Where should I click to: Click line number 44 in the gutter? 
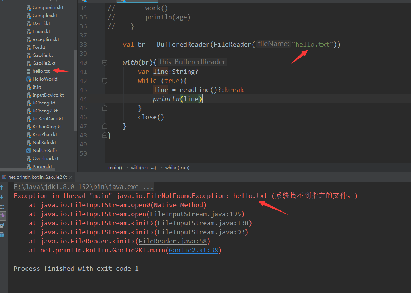click(83, 99)
